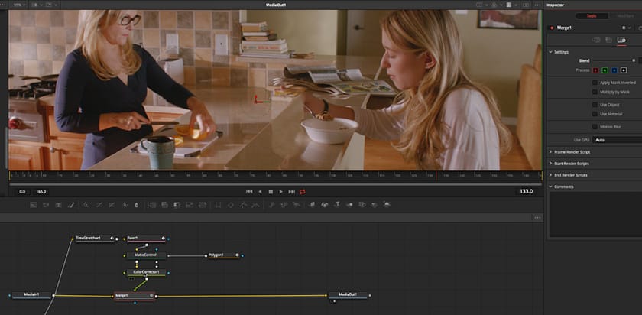
Task: Select the Polygon1 node
Action: [x=224, y=255]
